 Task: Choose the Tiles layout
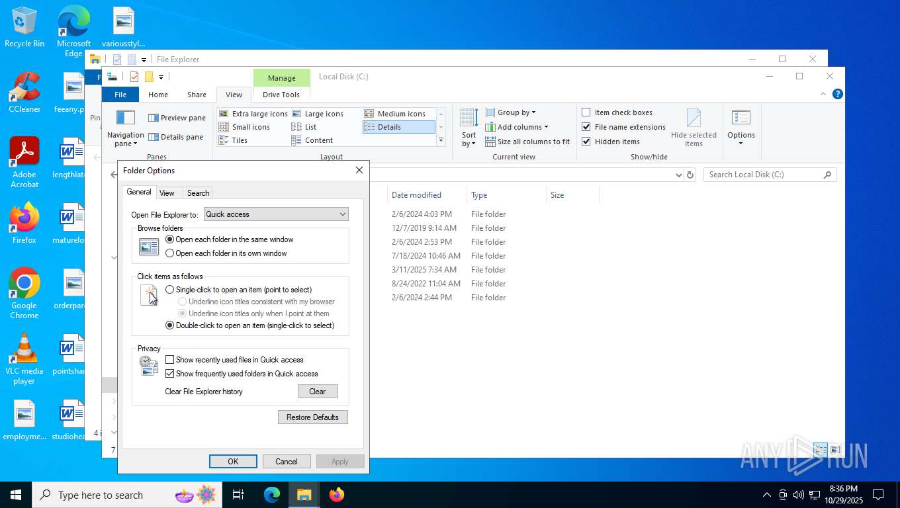pyautogui.click(x=234, y=140)
